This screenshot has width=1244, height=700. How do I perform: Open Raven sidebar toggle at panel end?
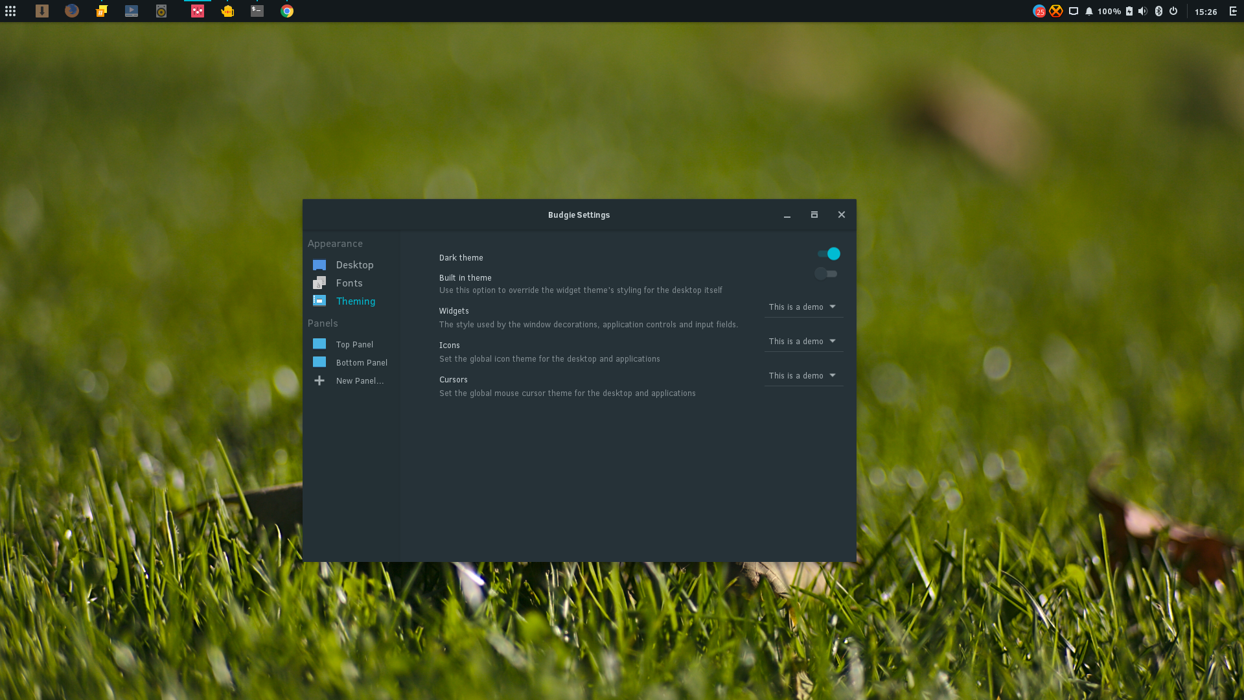point(1233,11)
